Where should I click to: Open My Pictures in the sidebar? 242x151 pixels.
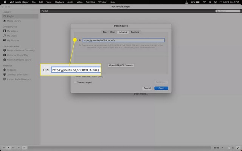click(12, 40)
